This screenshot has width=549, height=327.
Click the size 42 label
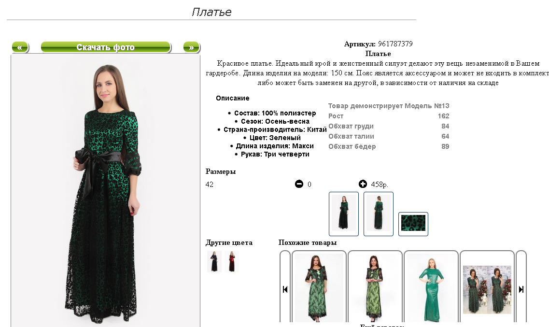pos(210,184)
